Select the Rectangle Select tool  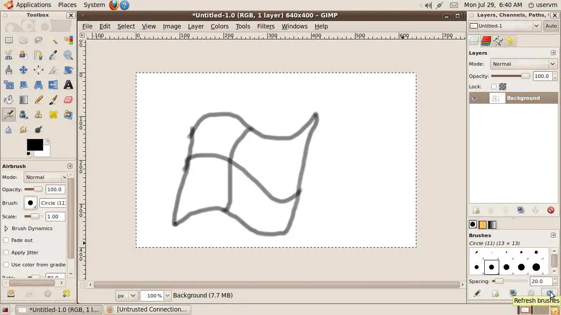coord(9,40)
